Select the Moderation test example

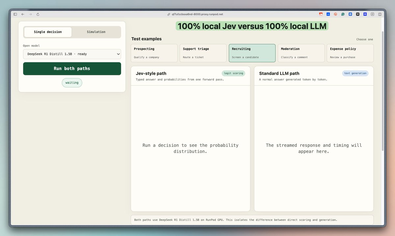click(301, 53)
